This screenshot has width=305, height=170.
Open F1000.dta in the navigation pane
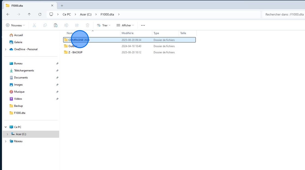pyautogui.click(x=20, y=113)
